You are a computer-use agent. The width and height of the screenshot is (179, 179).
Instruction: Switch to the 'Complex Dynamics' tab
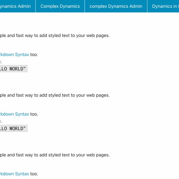(60, 6)
